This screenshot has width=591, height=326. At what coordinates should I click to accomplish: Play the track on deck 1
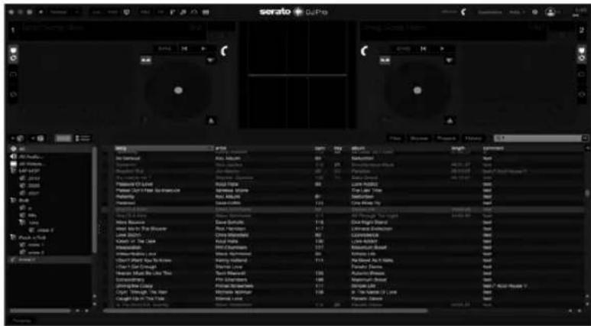click(203, 49)
